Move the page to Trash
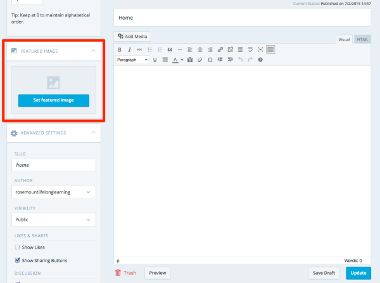 [125, 273]
